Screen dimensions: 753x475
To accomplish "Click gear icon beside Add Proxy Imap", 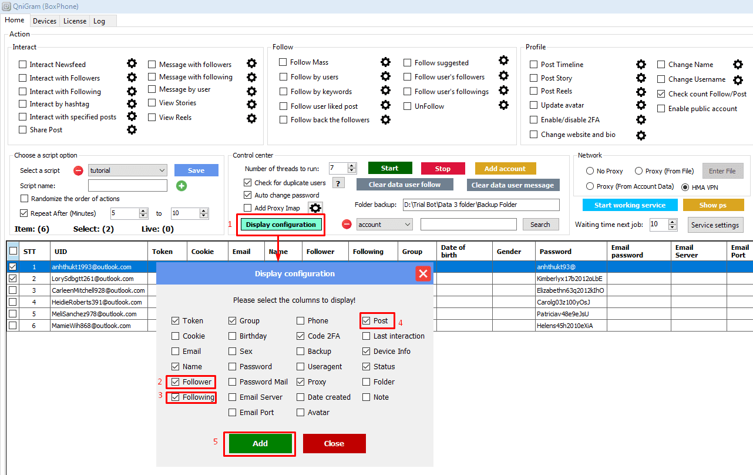I will [315, 208].
